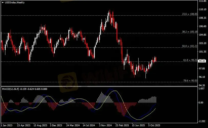Click the 13 Aug 2023 date label

pyautogui.click(x=40, y=125)
